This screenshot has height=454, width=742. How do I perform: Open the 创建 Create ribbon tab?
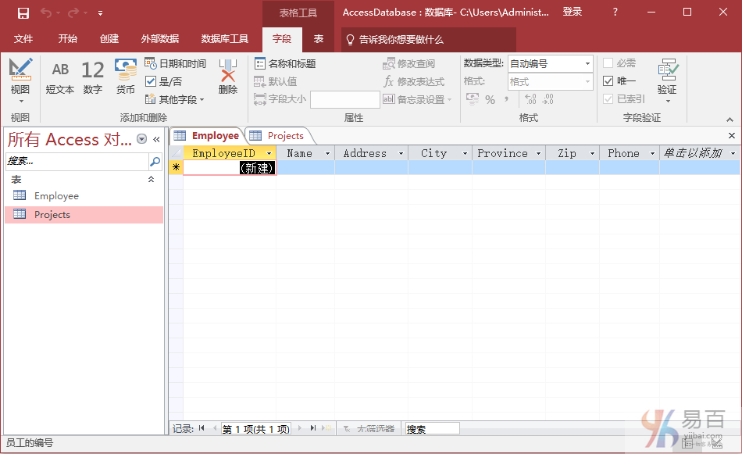(x=109, y=39)
